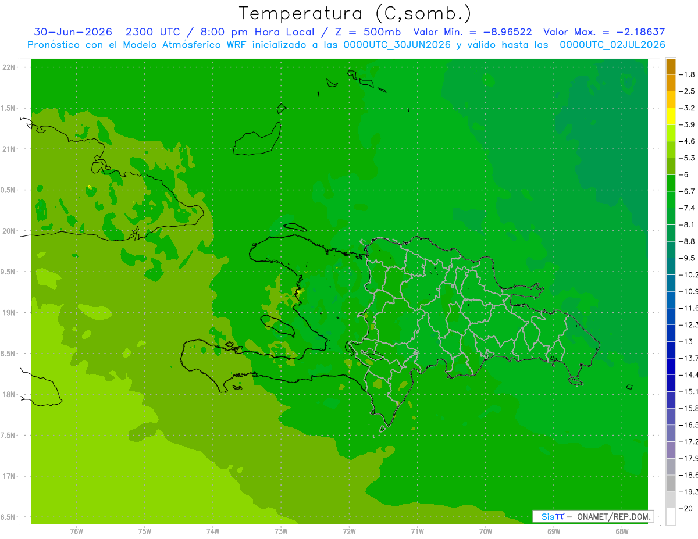Click the "22N" latitude label

(10, 67)
